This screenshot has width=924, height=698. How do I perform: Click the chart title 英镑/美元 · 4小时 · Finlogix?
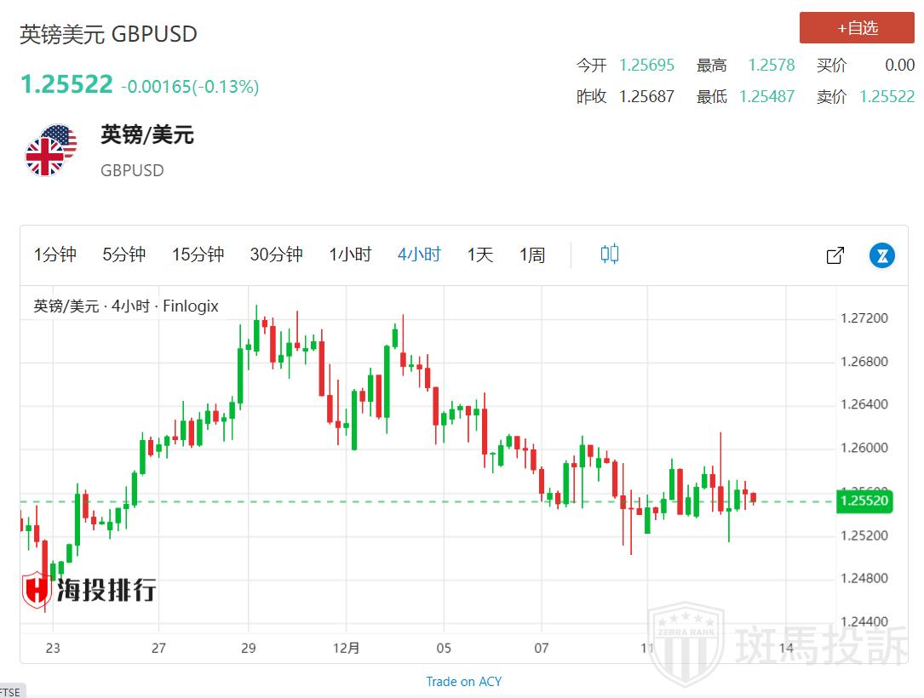[126, 306]
